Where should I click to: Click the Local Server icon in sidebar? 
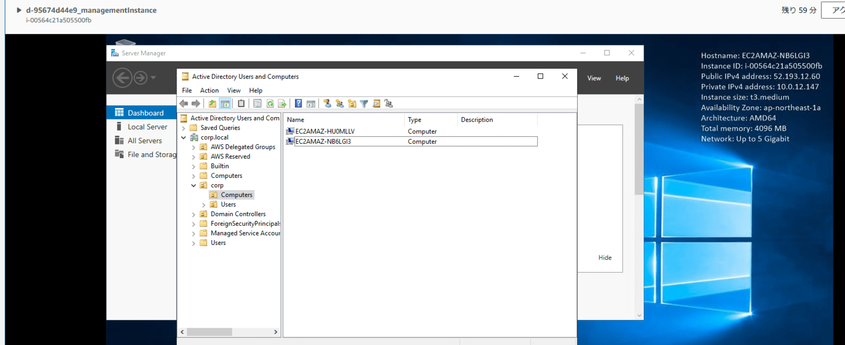(119, 127)
